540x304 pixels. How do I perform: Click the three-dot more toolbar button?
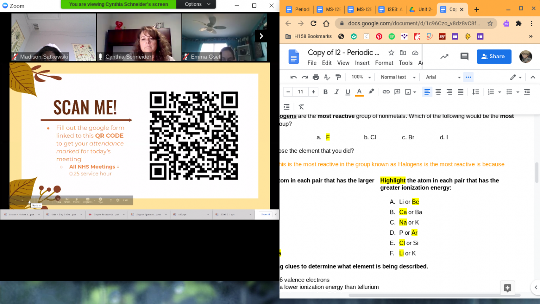[x=468, y=77]
